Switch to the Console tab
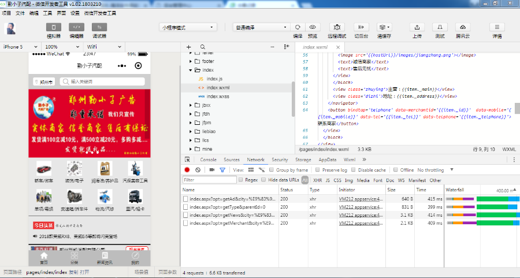 point(208,160)
